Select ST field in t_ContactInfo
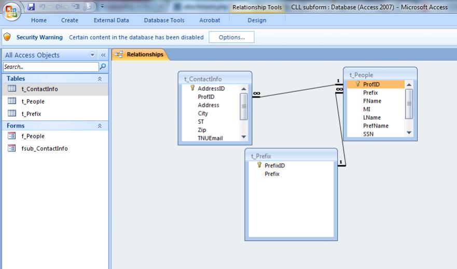Screen dimensions: 457x269 click(x=201, y=122)
